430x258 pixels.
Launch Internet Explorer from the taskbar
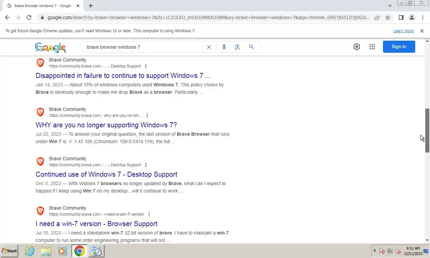point(30,251)
